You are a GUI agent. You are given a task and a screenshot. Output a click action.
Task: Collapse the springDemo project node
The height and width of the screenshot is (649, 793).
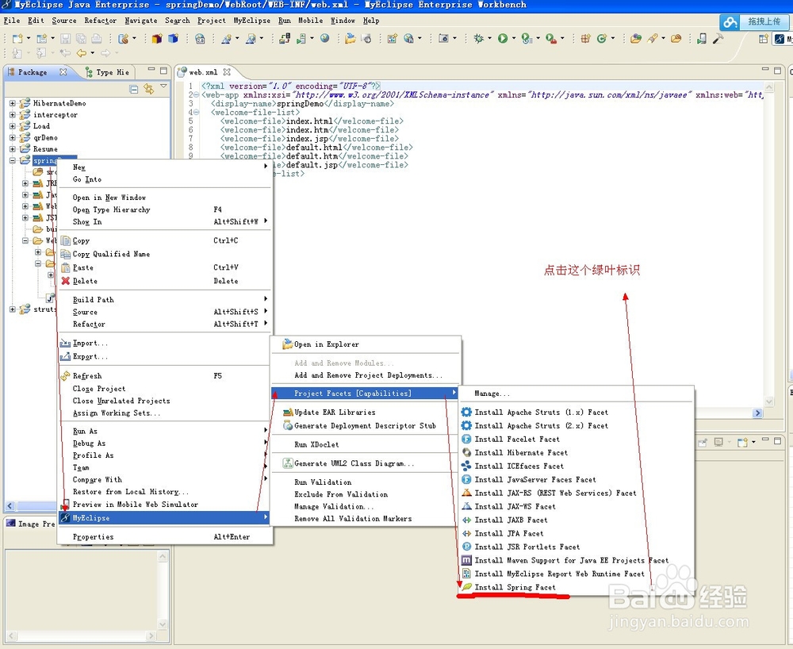13,160
